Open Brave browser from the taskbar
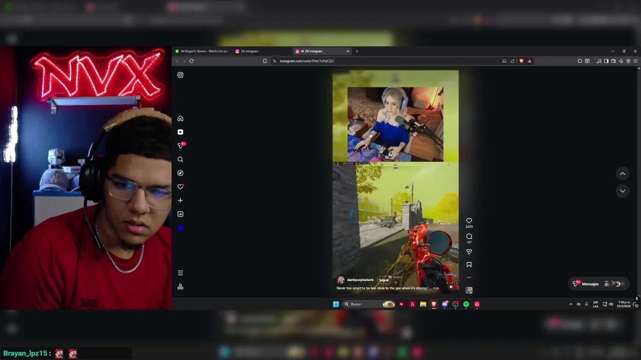 point(434,304)
